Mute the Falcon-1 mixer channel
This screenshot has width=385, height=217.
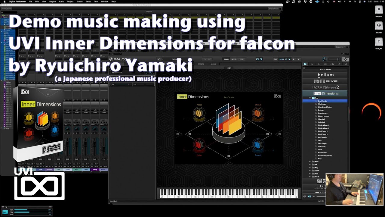(x=104, y=112)
